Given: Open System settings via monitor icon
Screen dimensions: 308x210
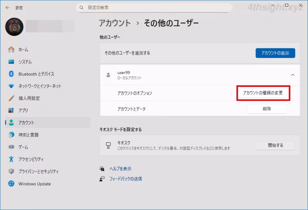Looking at the screenshot, I should pos(11,62).
